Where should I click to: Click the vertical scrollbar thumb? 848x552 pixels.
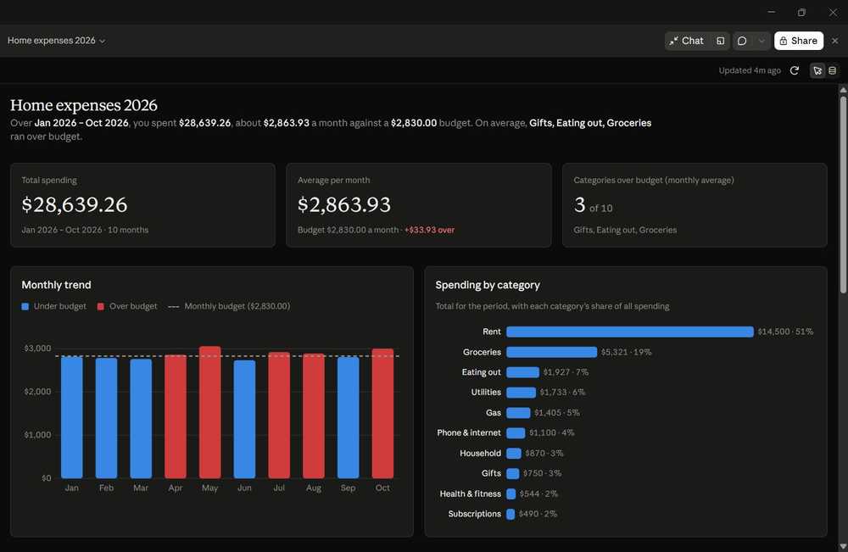[x=843, y=195]
